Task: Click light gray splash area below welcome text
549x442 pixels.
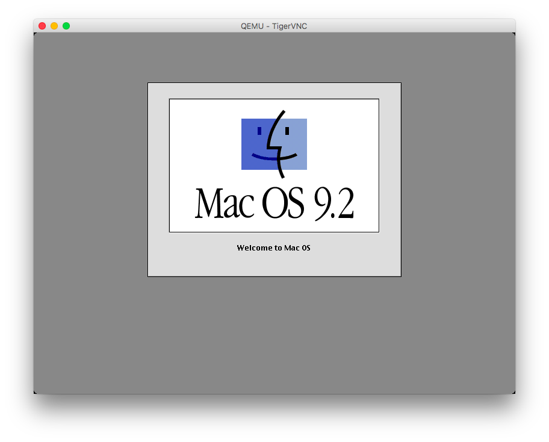Action: pyautogui.click(x=274, y=264)
